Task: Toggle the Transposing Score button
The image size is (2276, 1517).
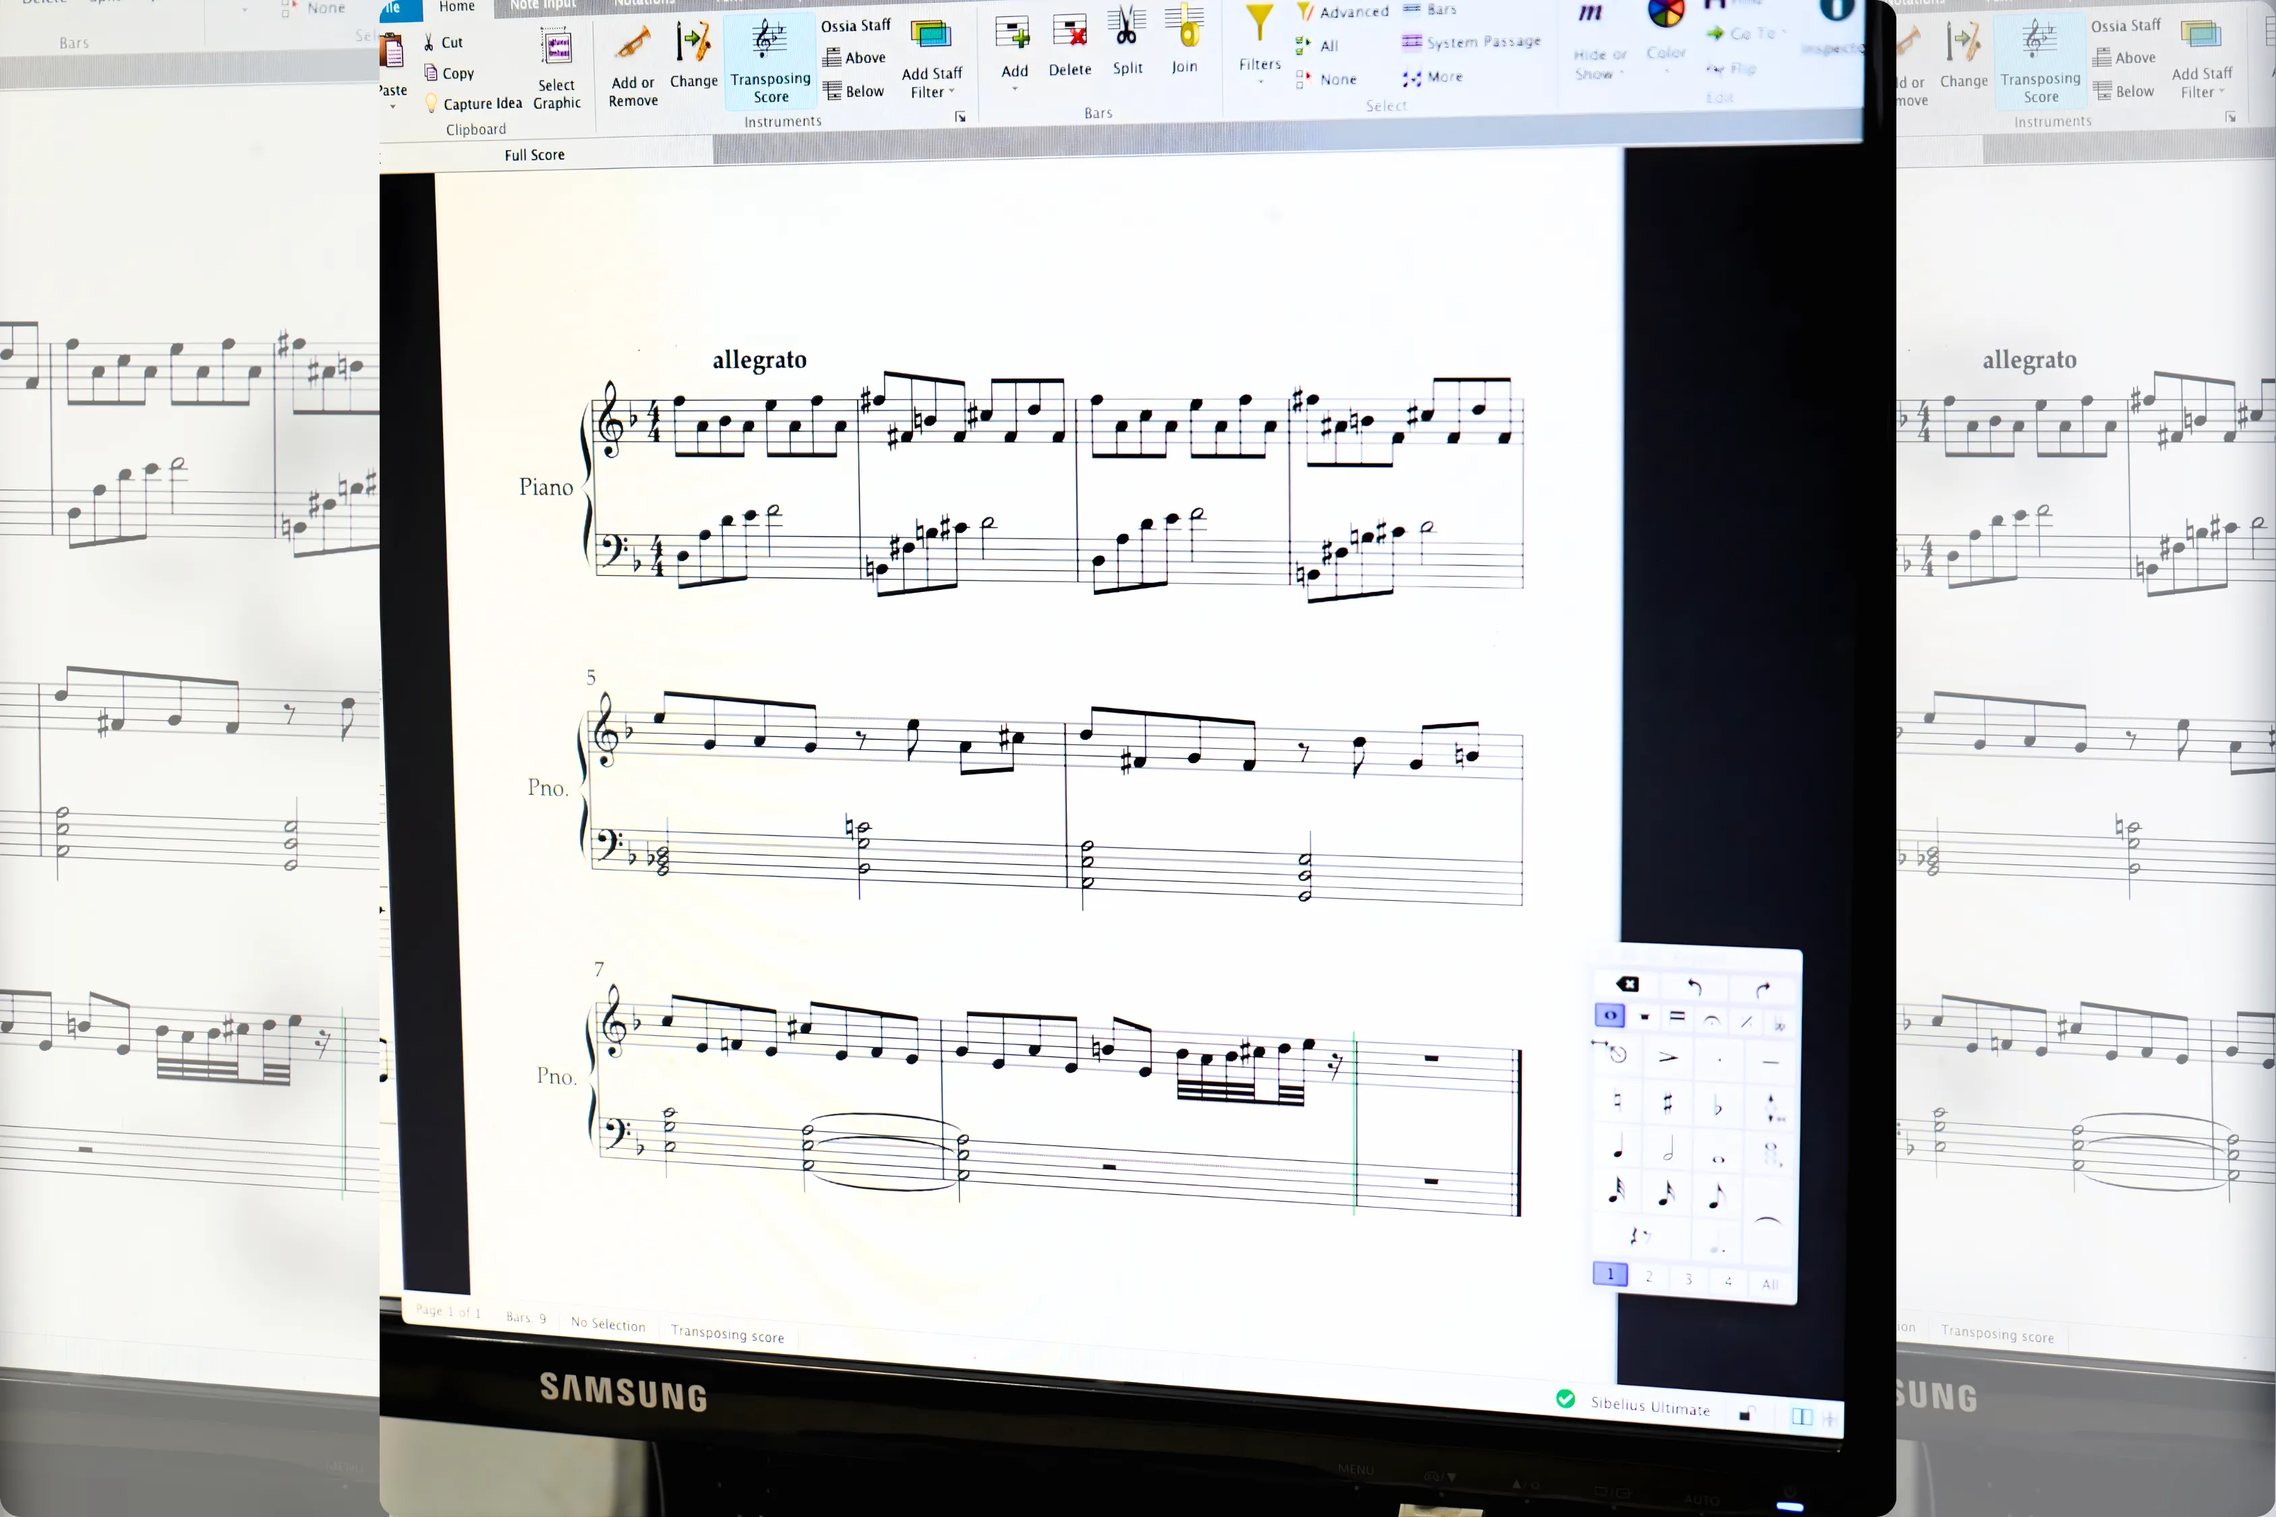Action: pyautogui.click(x=770, y=60)
